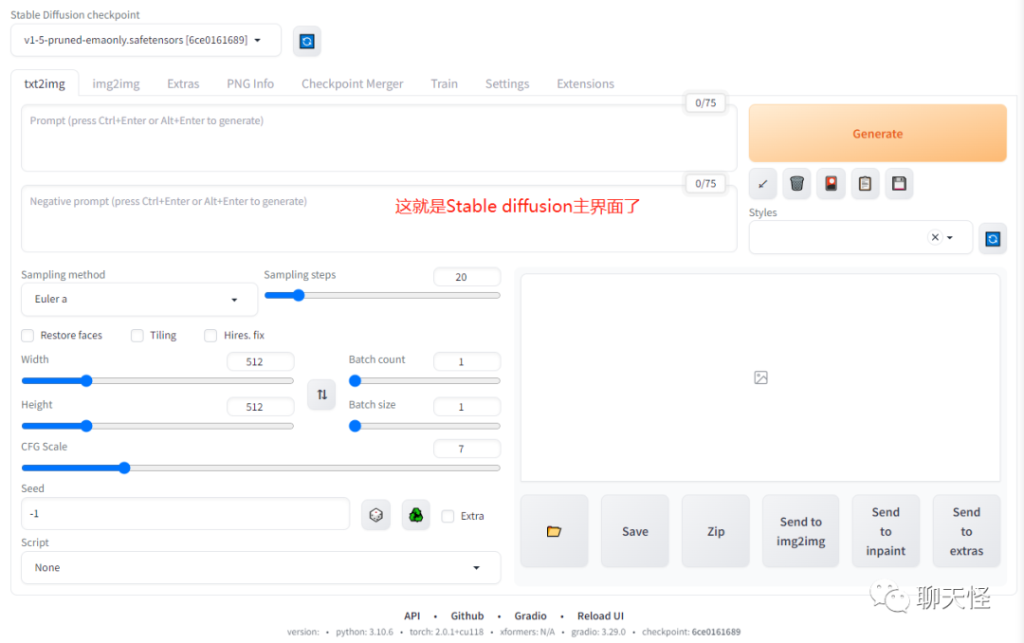The width and height of the screenshot is (1024, 643).
Task: Randomize the seed with the dice icon
Action: (375, 515)
